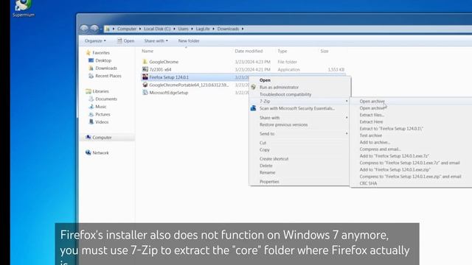Select Test archive in 7-Zip submenu
The height and width of the screenshot is (265, 472).
tap(370, 135)
